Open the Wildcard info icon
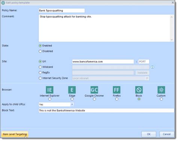This screenshot has height=141, width=178. [x=152, y=67]
